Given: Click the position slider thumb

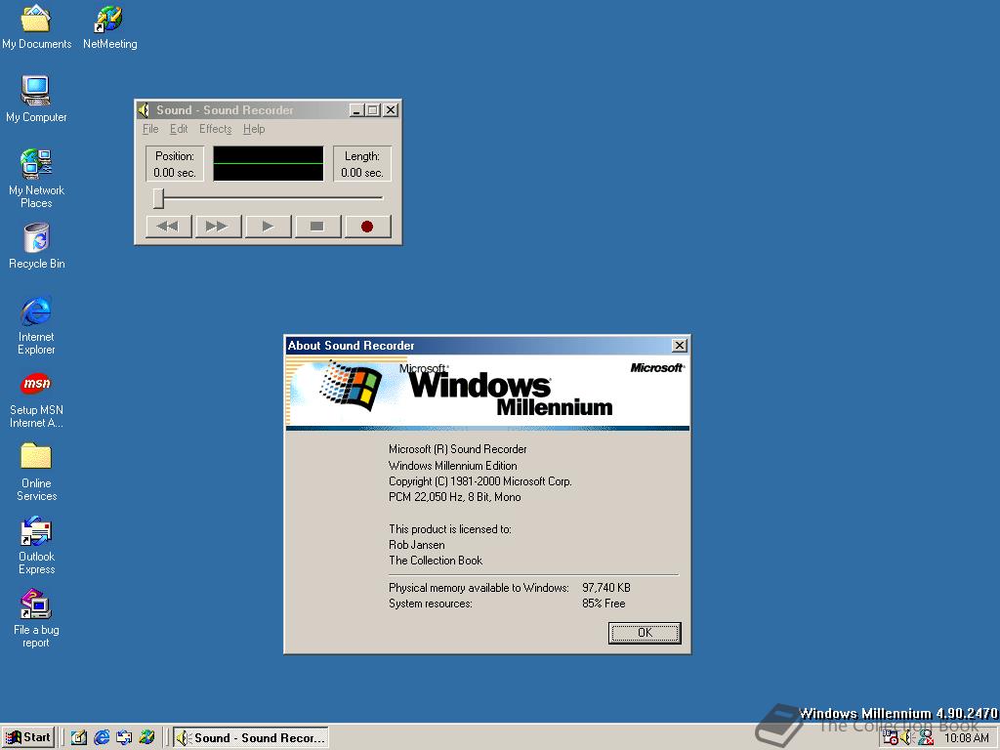Looking at the screenshot, I should [x=159, y=198].
